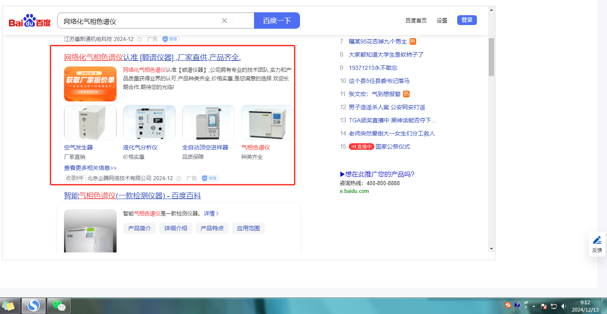
Task: Open hot search 男子造谣杀人案 公安网安打谣
Action: pyautogui.click(x=387, y=107)
